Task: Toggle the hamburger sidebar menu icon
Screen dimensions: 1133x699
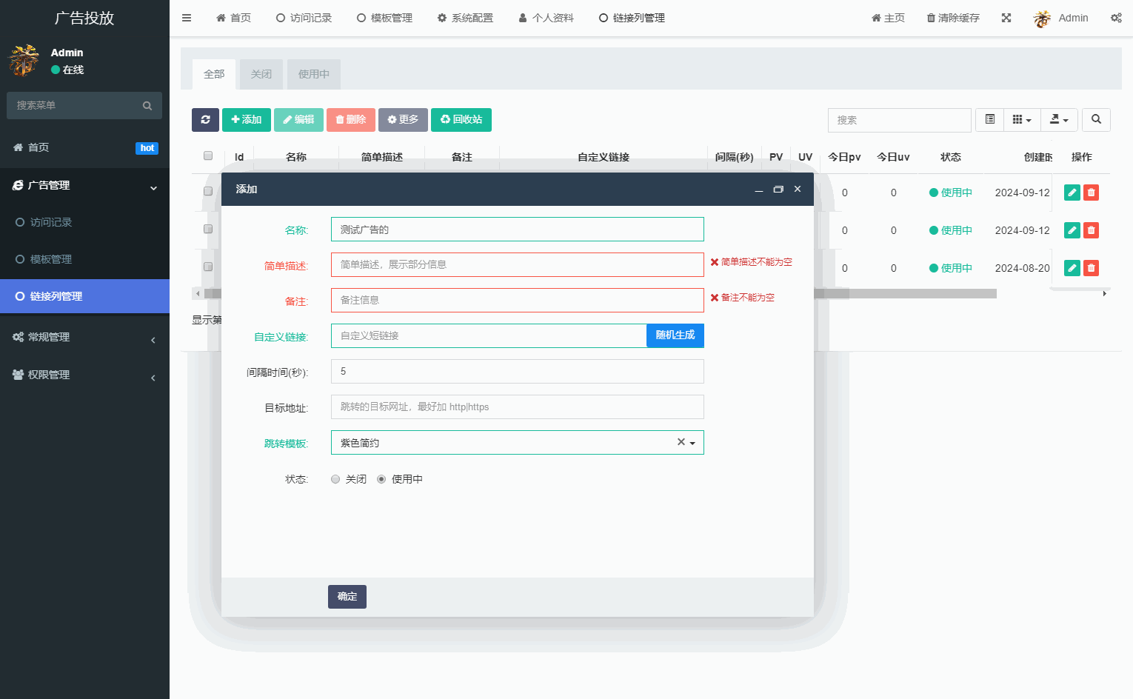Action: [187, 18]
